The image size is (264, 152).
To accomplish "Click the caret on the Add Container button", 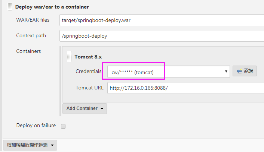I will coord(102,109).
